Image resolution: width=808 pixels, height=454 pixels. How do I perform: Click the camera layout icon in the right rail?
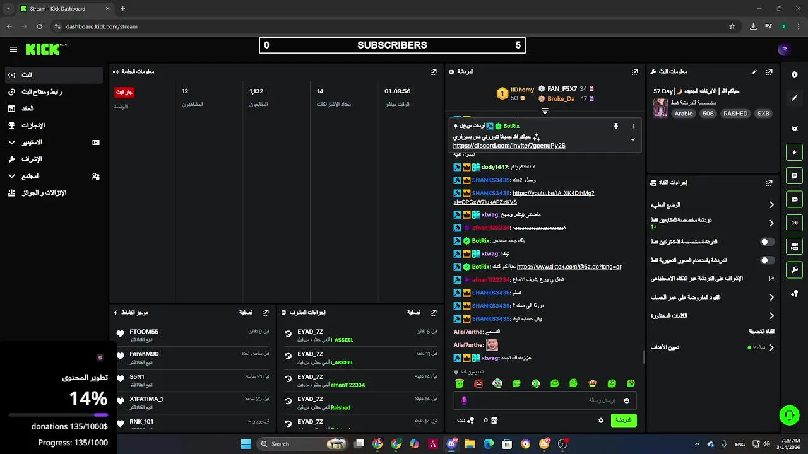tap(794, 246)
